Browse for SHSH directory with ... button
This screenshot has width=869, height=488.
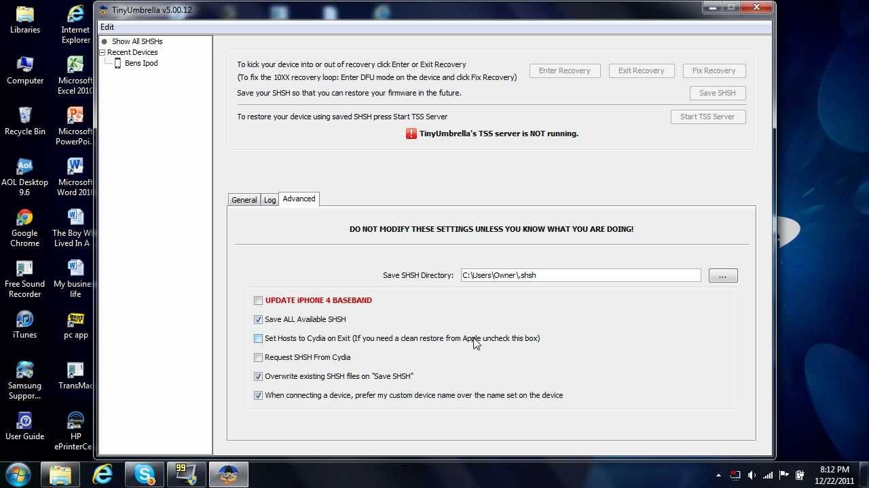723,275
